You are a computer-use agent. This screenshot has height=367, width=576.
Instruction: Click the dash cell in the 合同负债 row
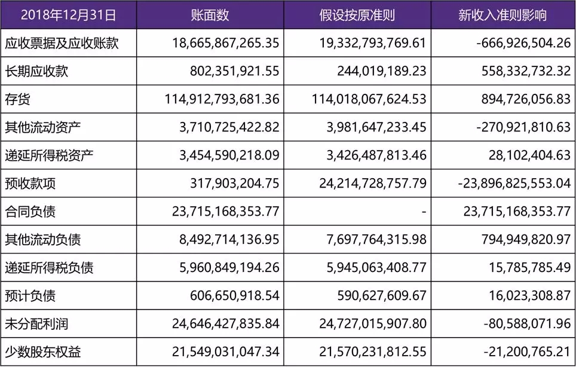423,212
